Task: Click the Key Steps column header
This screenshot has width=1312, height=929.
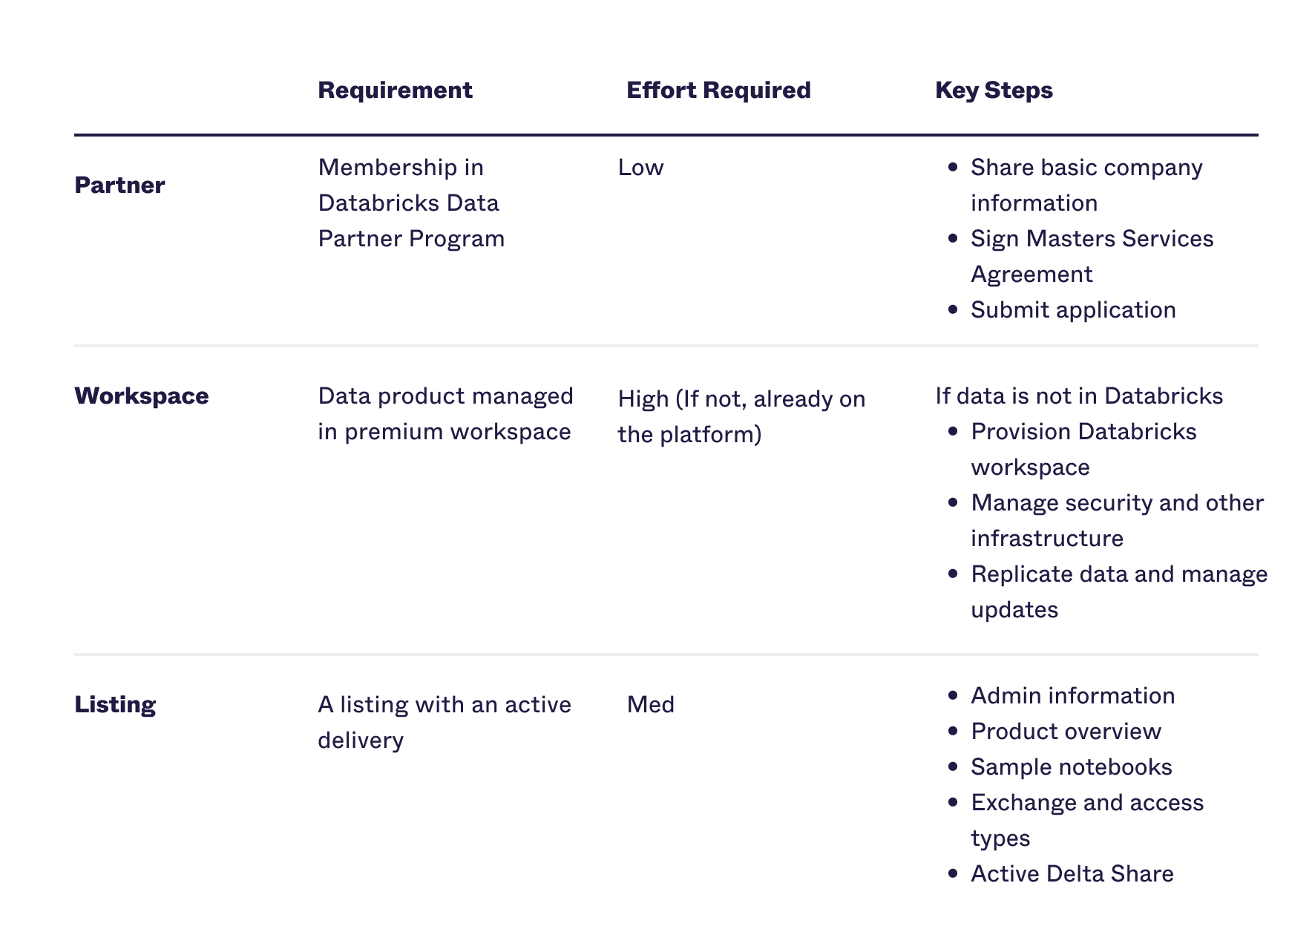Action: click(994, 91)
